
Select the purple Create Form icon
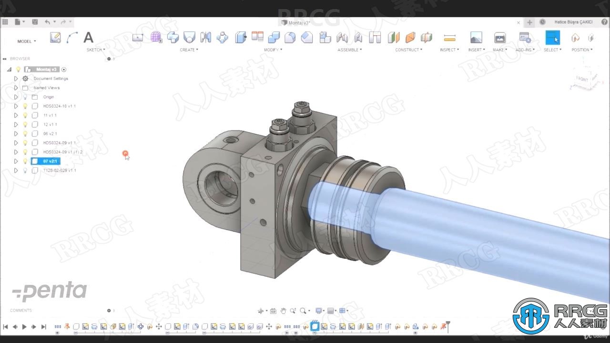[x=156, y=38]
